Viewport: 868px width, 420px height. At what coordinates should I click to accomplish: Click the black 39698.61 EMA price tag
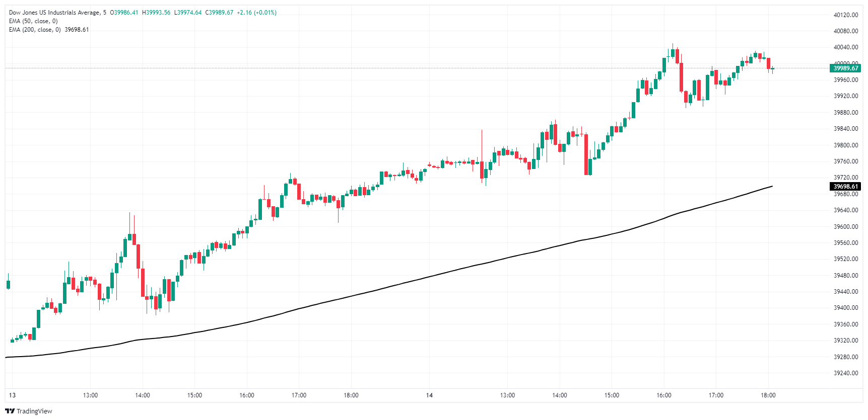click(x=845, y=187)
